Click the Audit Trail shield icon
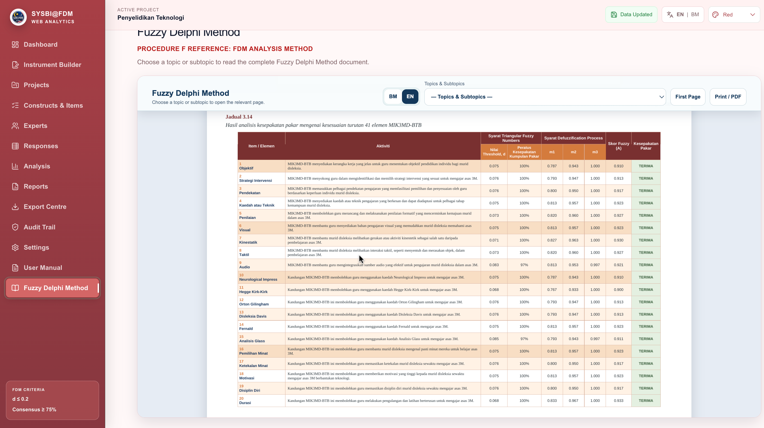 coord(15,227)
